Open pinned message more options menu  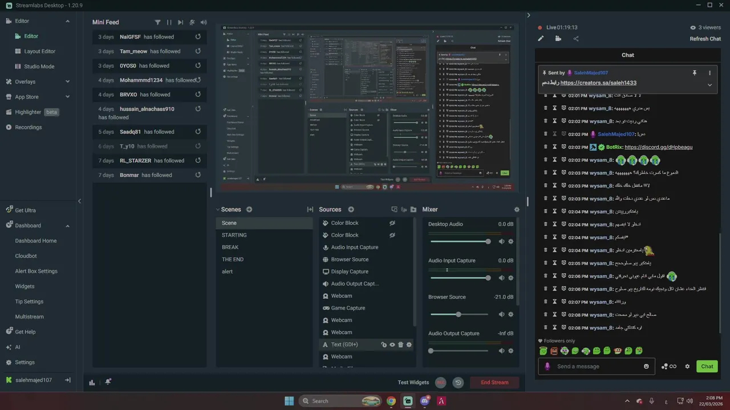(x=709, y=73)
